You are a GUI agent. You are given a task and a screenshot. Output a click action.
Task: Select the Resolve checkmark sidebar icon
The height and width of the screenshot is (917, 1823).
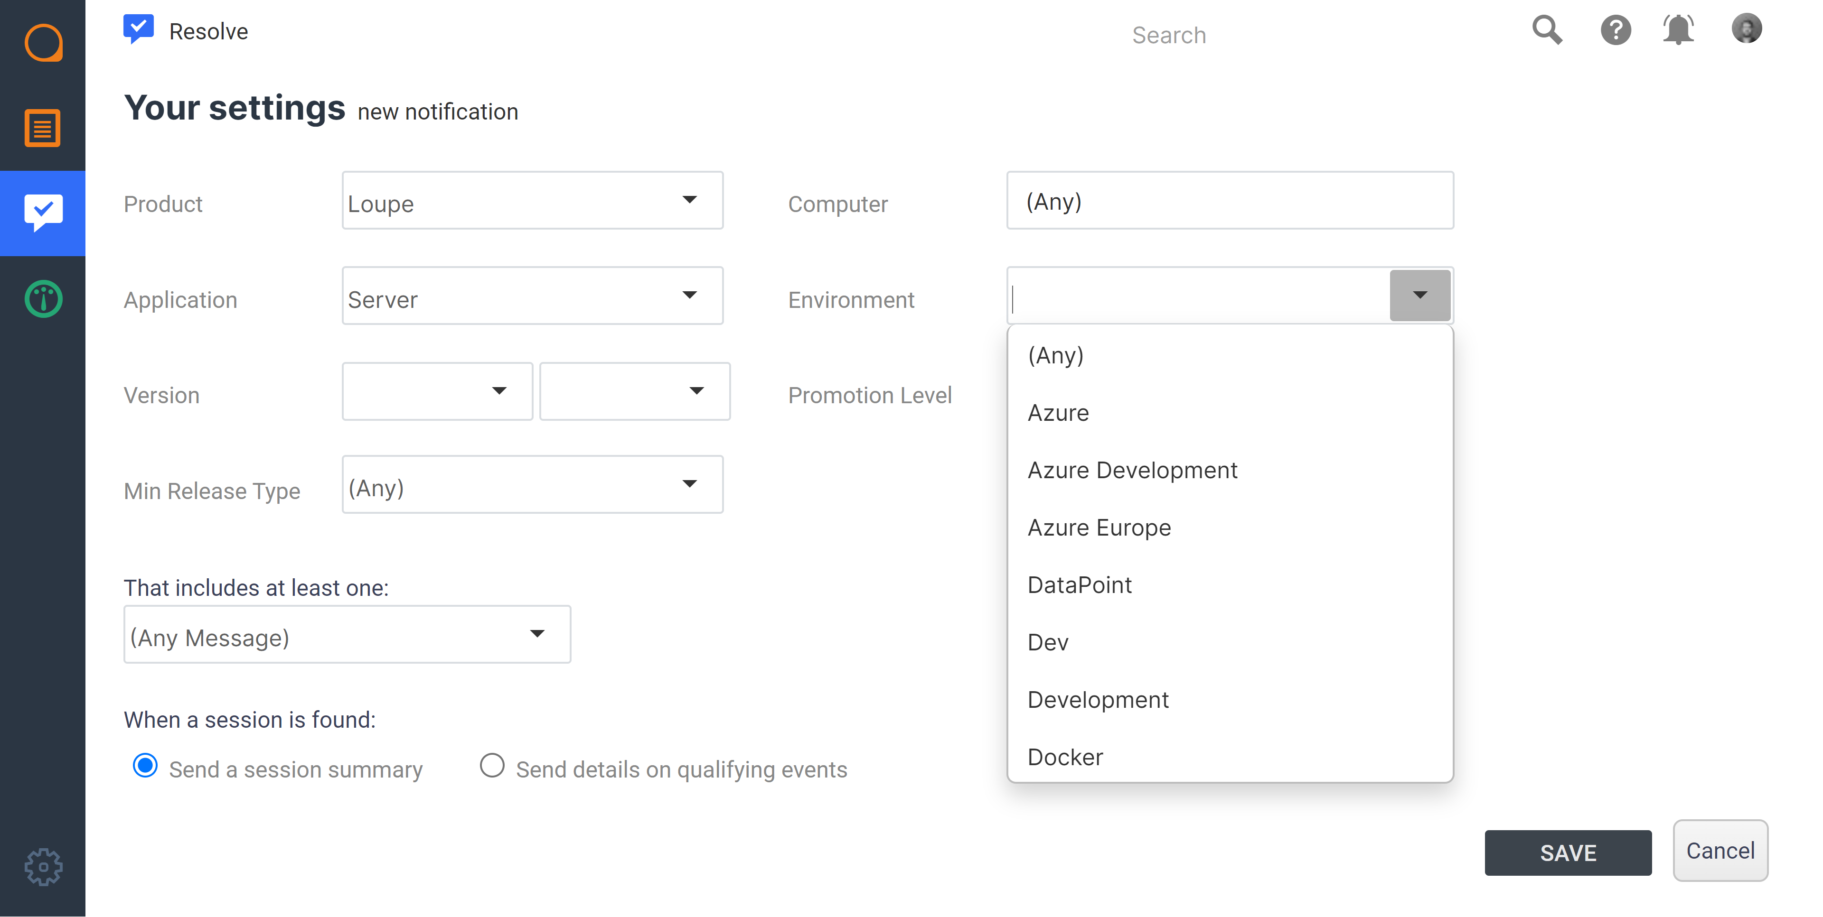43,213
